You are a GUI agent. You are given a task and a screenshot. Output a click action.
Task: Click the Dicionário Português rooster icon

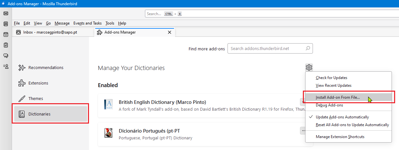108,133
